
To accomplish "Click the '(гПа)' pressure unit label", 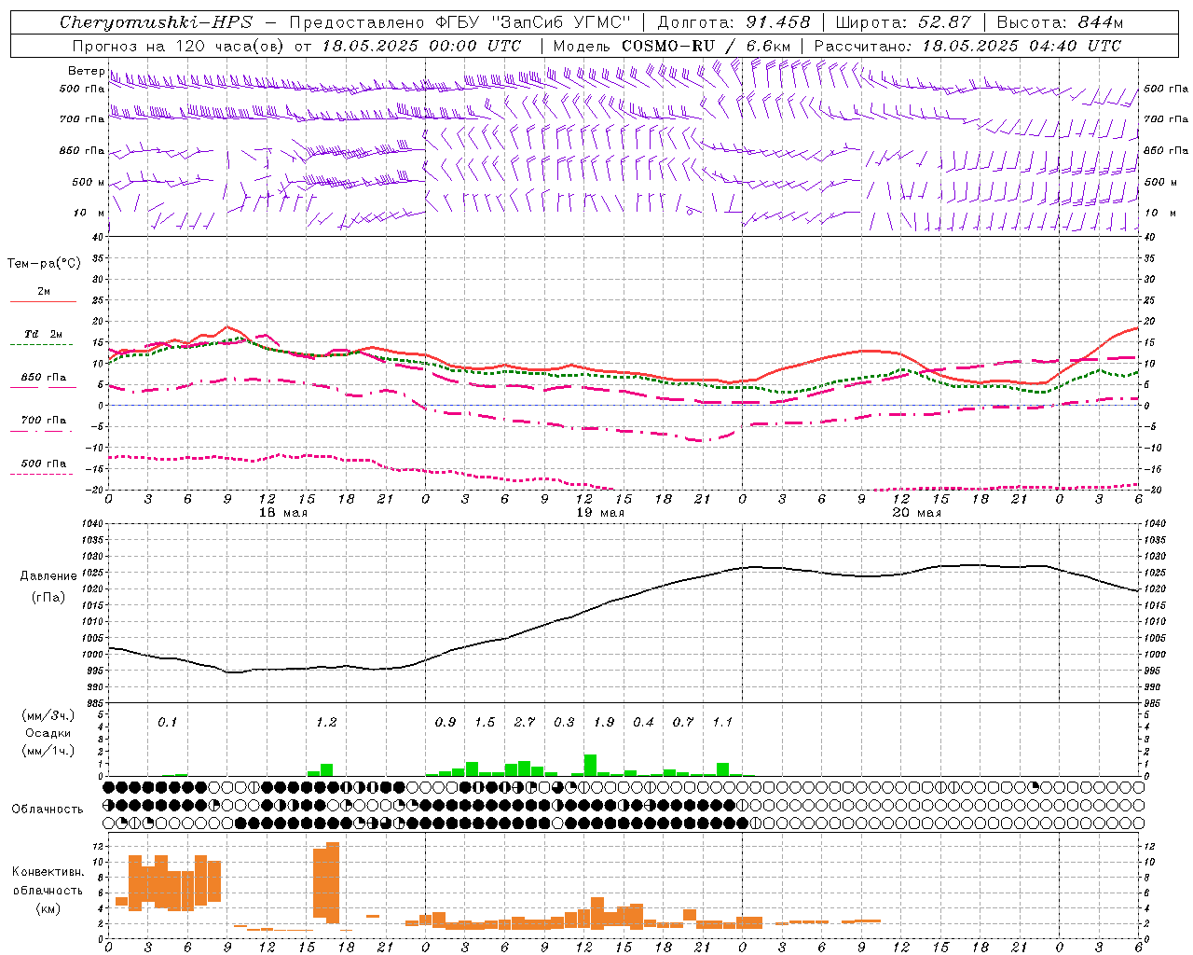I will (48, 597).
